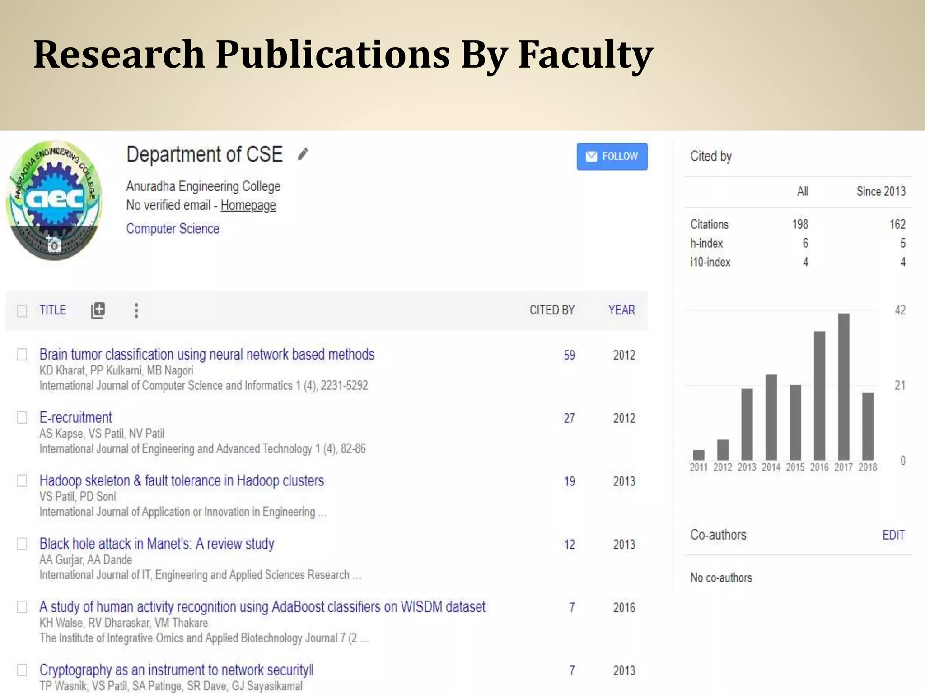This screenshot has width=925, height=693.
Task: Toggle the select-all checkbox beside TITLE
Action: click(x=22, y=310)
